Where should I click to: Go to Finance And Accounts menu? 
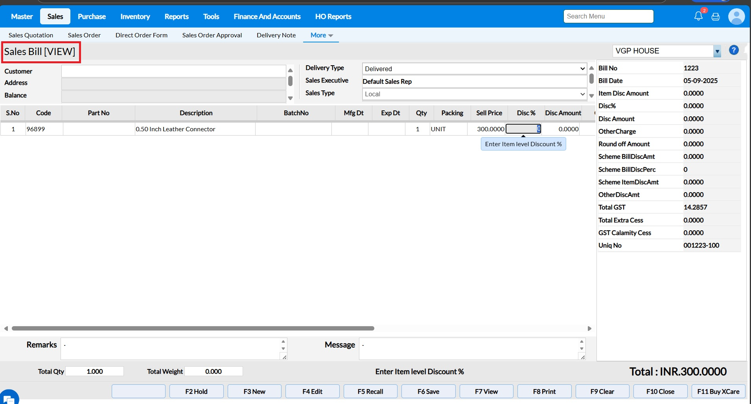[267, 17]
